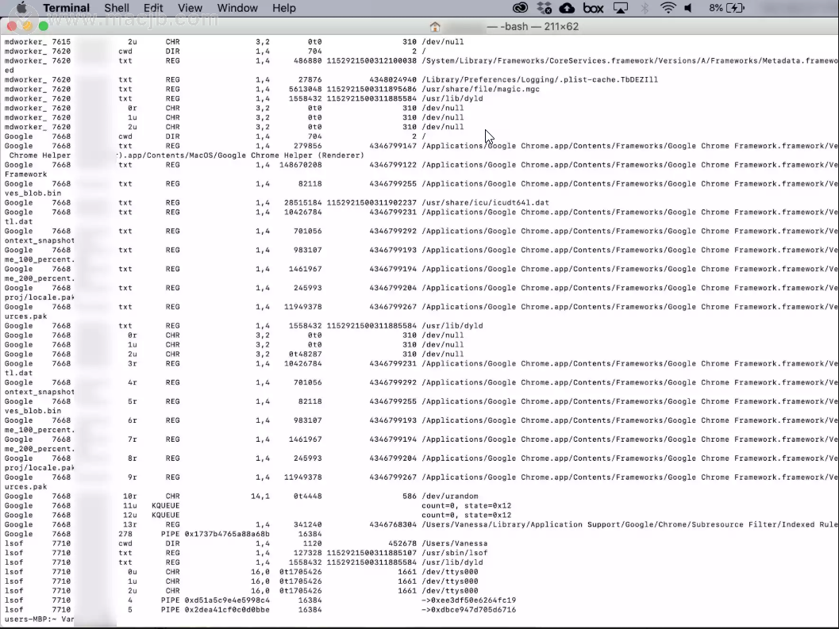This screenshot has width=839, height=629.
Task: Click the Bluetooth status icon
Action: point(645,8)
